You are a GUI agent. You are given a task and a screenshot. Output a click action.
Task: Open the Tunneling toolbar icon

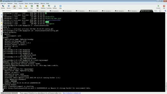tap(49, 7)
